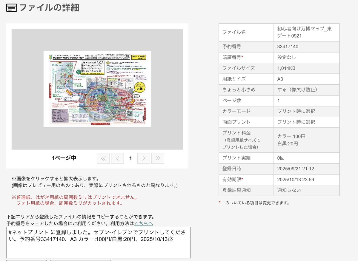Click the 両面プリント value プリント時に選択
358x261 pixels.
tap(296, 122)
